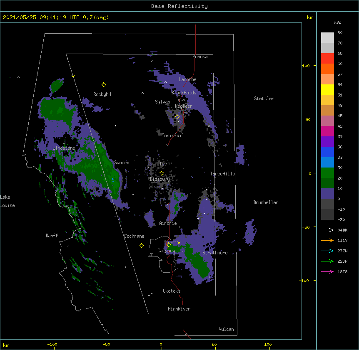Click the Airdrie city label
359x350 pixels.
[x=168, y=223]
